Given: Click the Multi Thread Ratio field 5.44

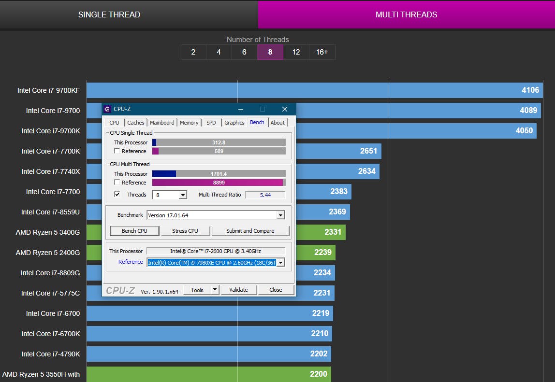Looking at the screenshot, I should click(x=265, y=195).
